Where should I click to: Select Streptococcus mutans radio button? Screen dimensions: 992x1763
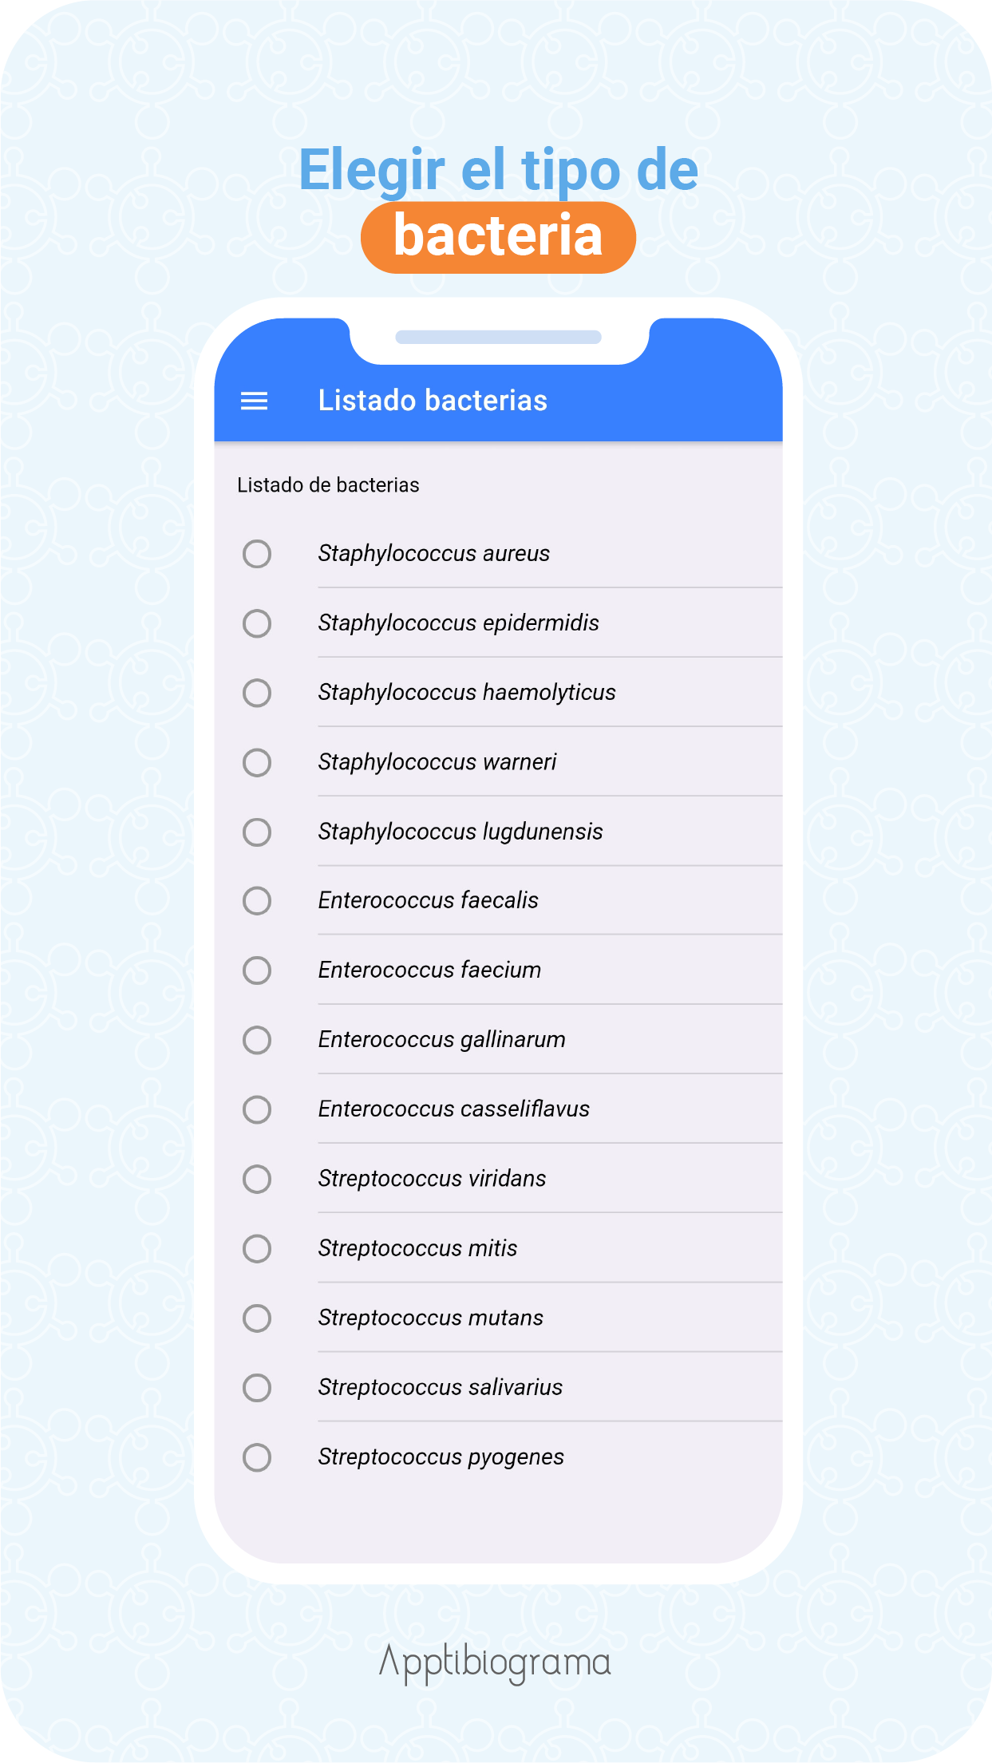coord(257,1318)
